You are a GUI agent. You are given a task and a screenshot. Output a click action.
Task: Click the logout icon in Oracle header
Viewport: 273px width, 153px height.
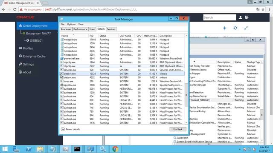coord(247,17)
